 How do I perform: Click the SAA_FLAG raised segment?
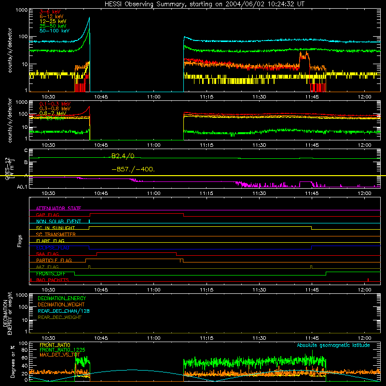[x=137, y=253]
